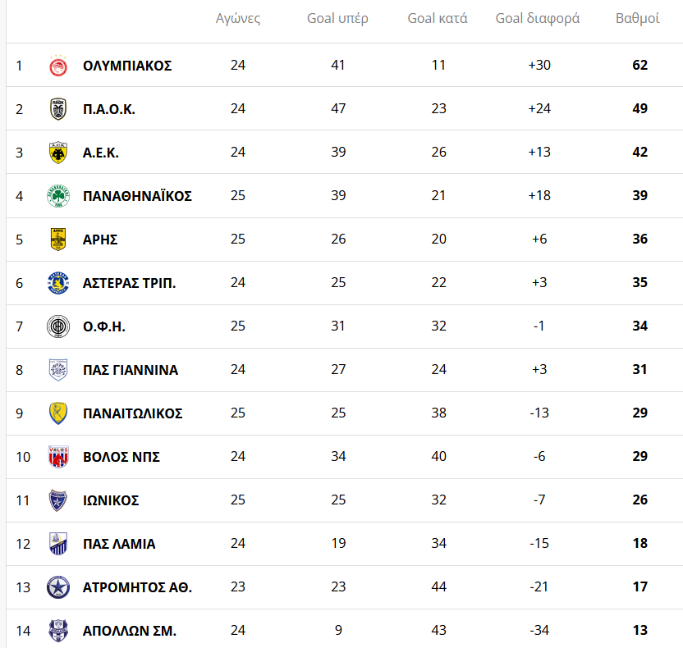Click the P.A.O.K. club crest icon
This screenshot has width=683, height=648.
pos(58,109)
